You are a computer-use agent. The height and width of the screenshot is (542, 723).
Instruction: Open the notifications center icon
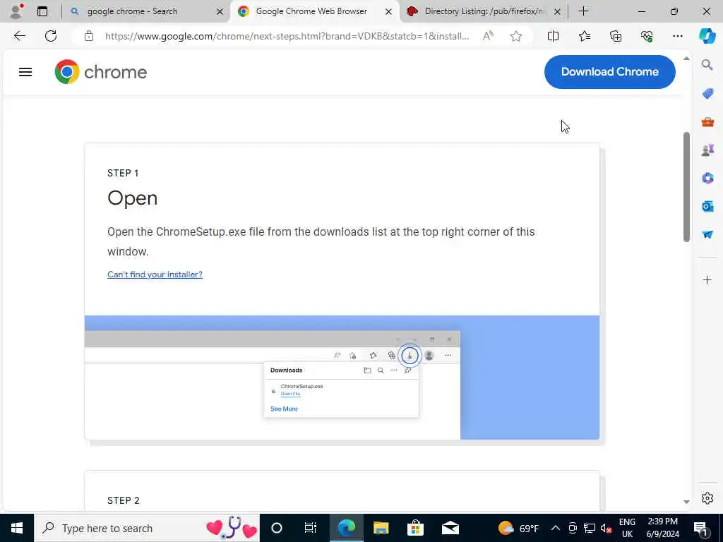[701, 528]
